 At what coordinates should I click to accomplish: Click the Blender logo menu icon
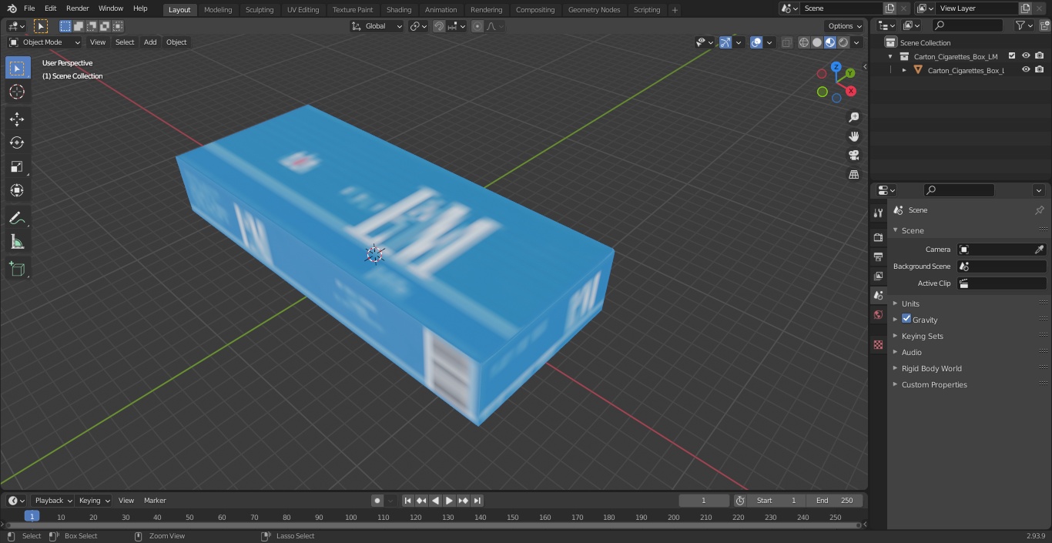pyautogui.click(x=11, y=8)
